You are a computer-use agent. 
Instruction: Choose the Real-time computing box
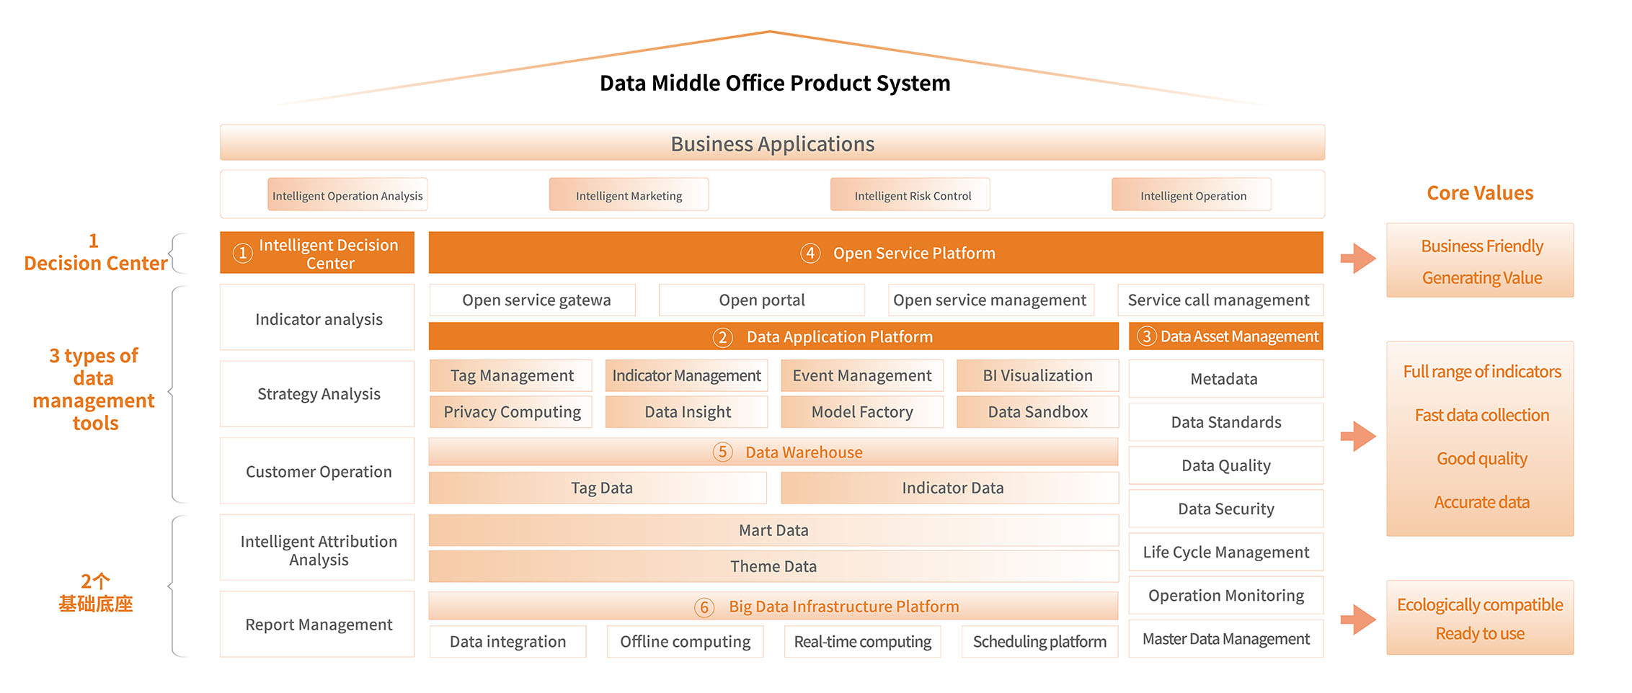click(x=862, y=642)
